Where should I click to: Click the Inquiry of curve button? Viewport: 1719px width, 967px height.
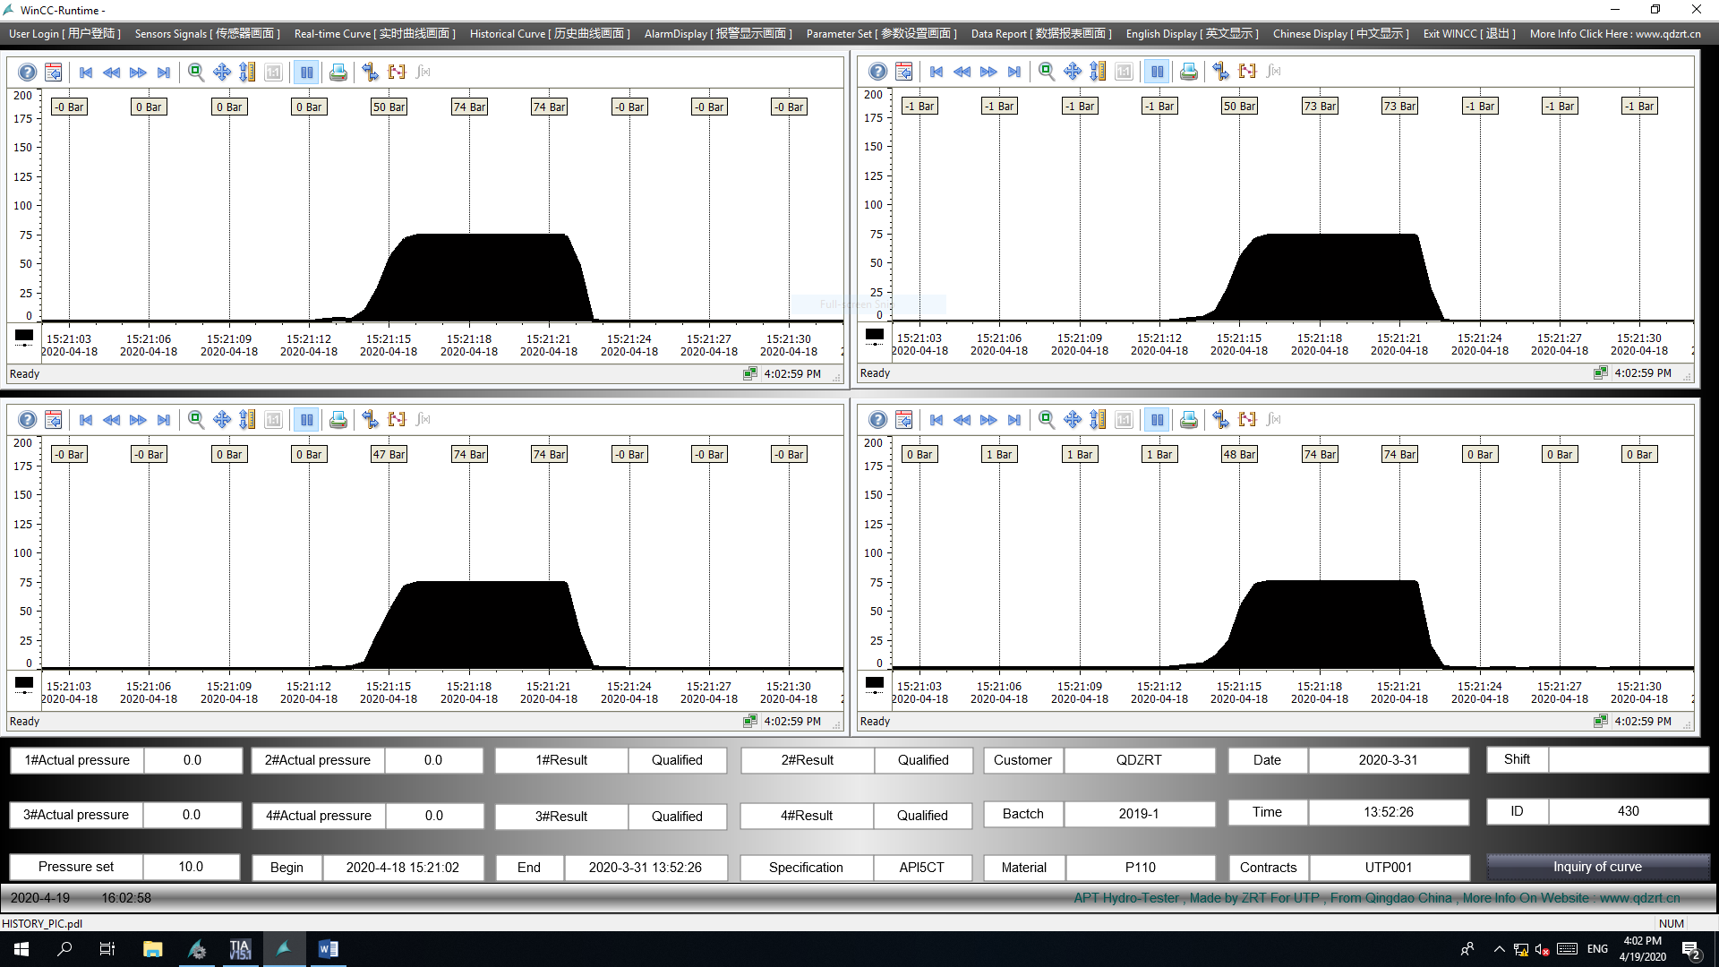[1597, 867]
